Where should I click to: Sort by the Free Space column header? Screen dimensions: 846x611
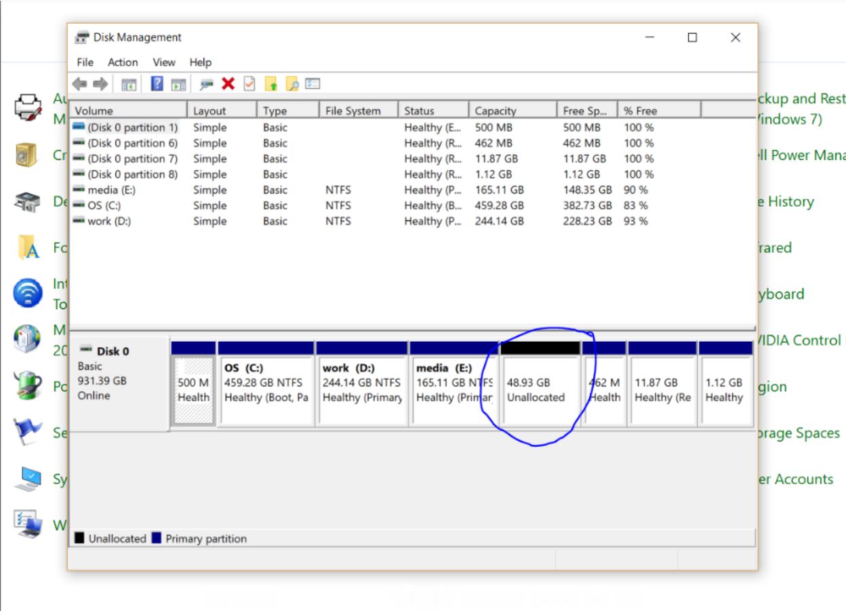coord(587,111)
